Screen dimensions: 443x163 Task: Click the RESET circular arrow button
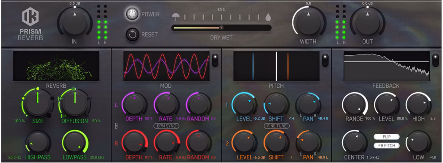[132, 35]
